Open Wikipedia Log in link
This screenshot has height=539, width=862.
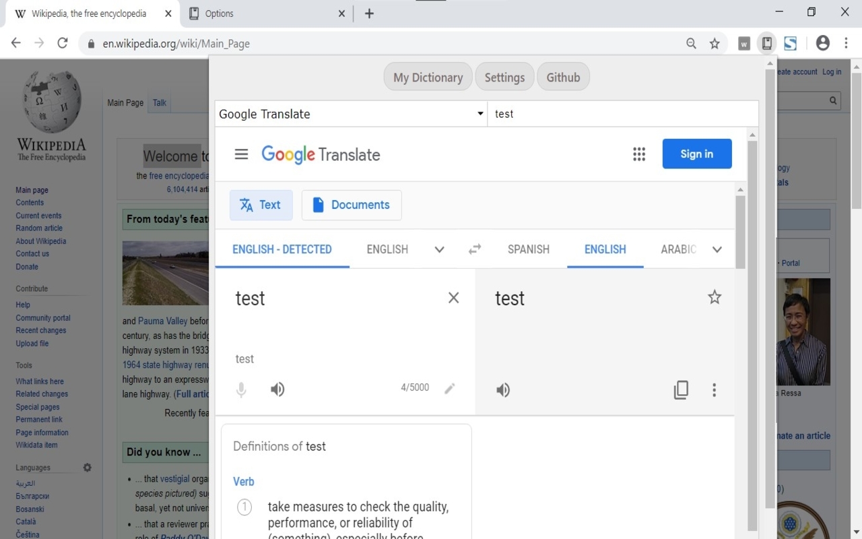click(x=832, y=72)
